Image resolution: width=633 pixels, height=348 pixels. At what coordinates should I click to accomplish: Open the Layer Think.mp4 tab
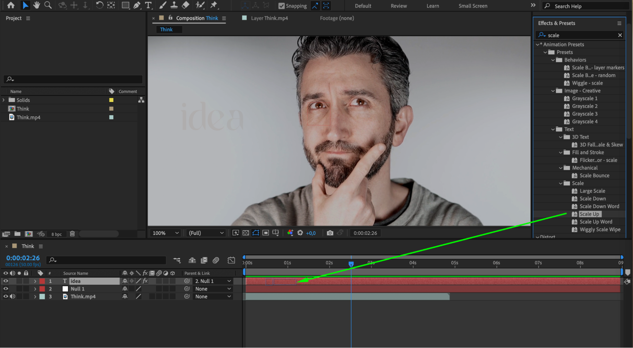269,18
